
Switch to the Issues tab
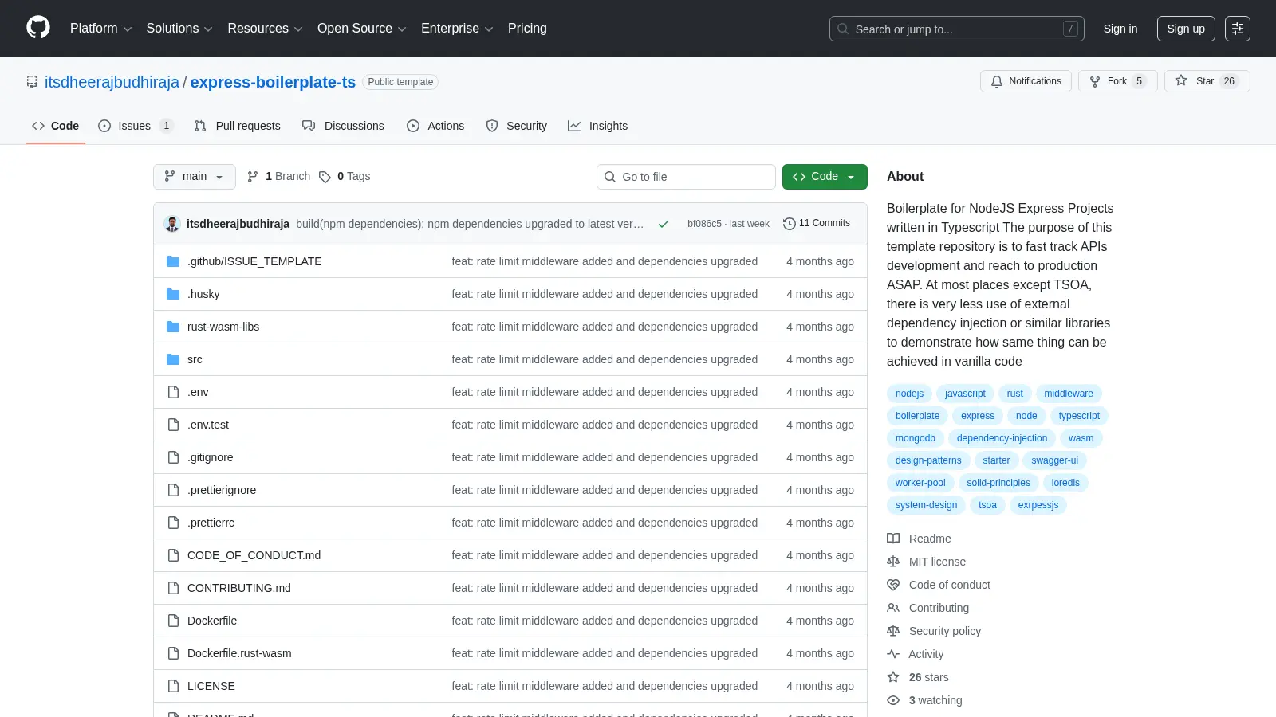136,126
